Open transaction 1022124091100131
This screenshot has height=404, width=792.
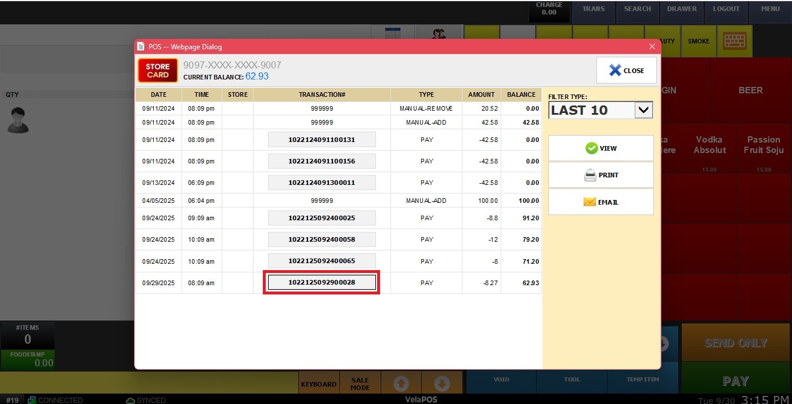tap(321, 140)
